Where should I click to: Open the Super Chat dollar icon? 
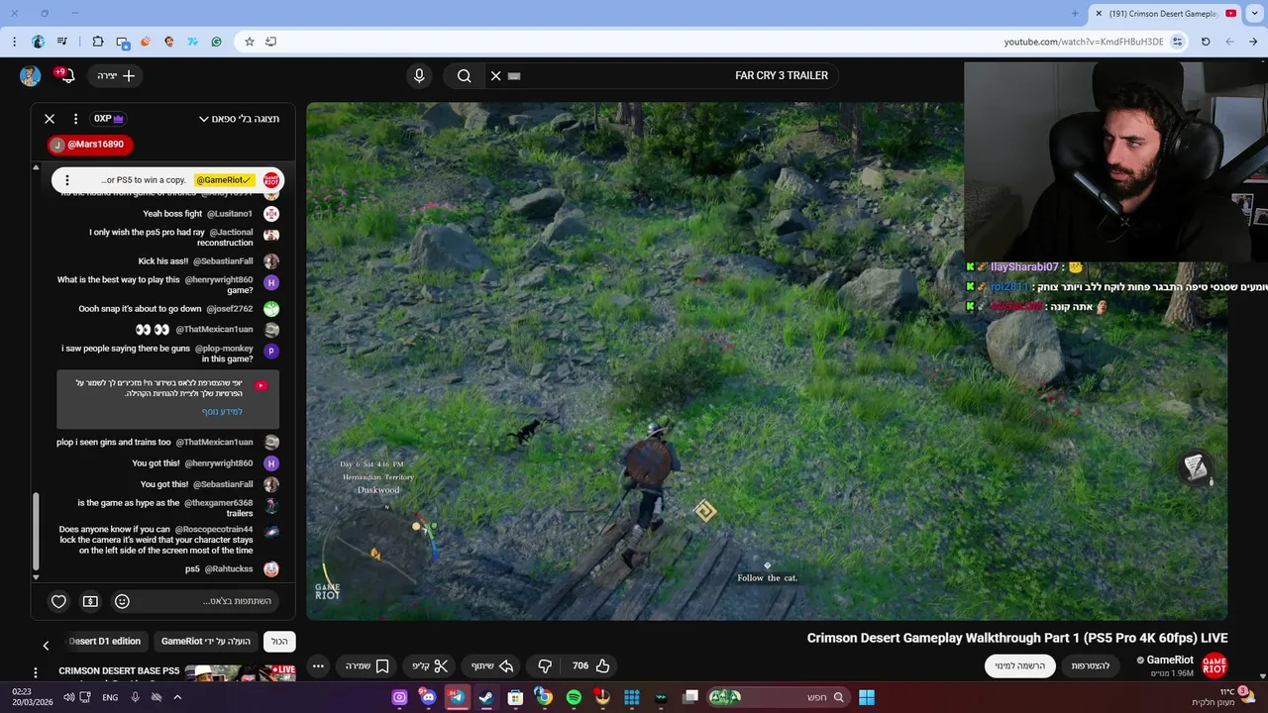point(90,601)
